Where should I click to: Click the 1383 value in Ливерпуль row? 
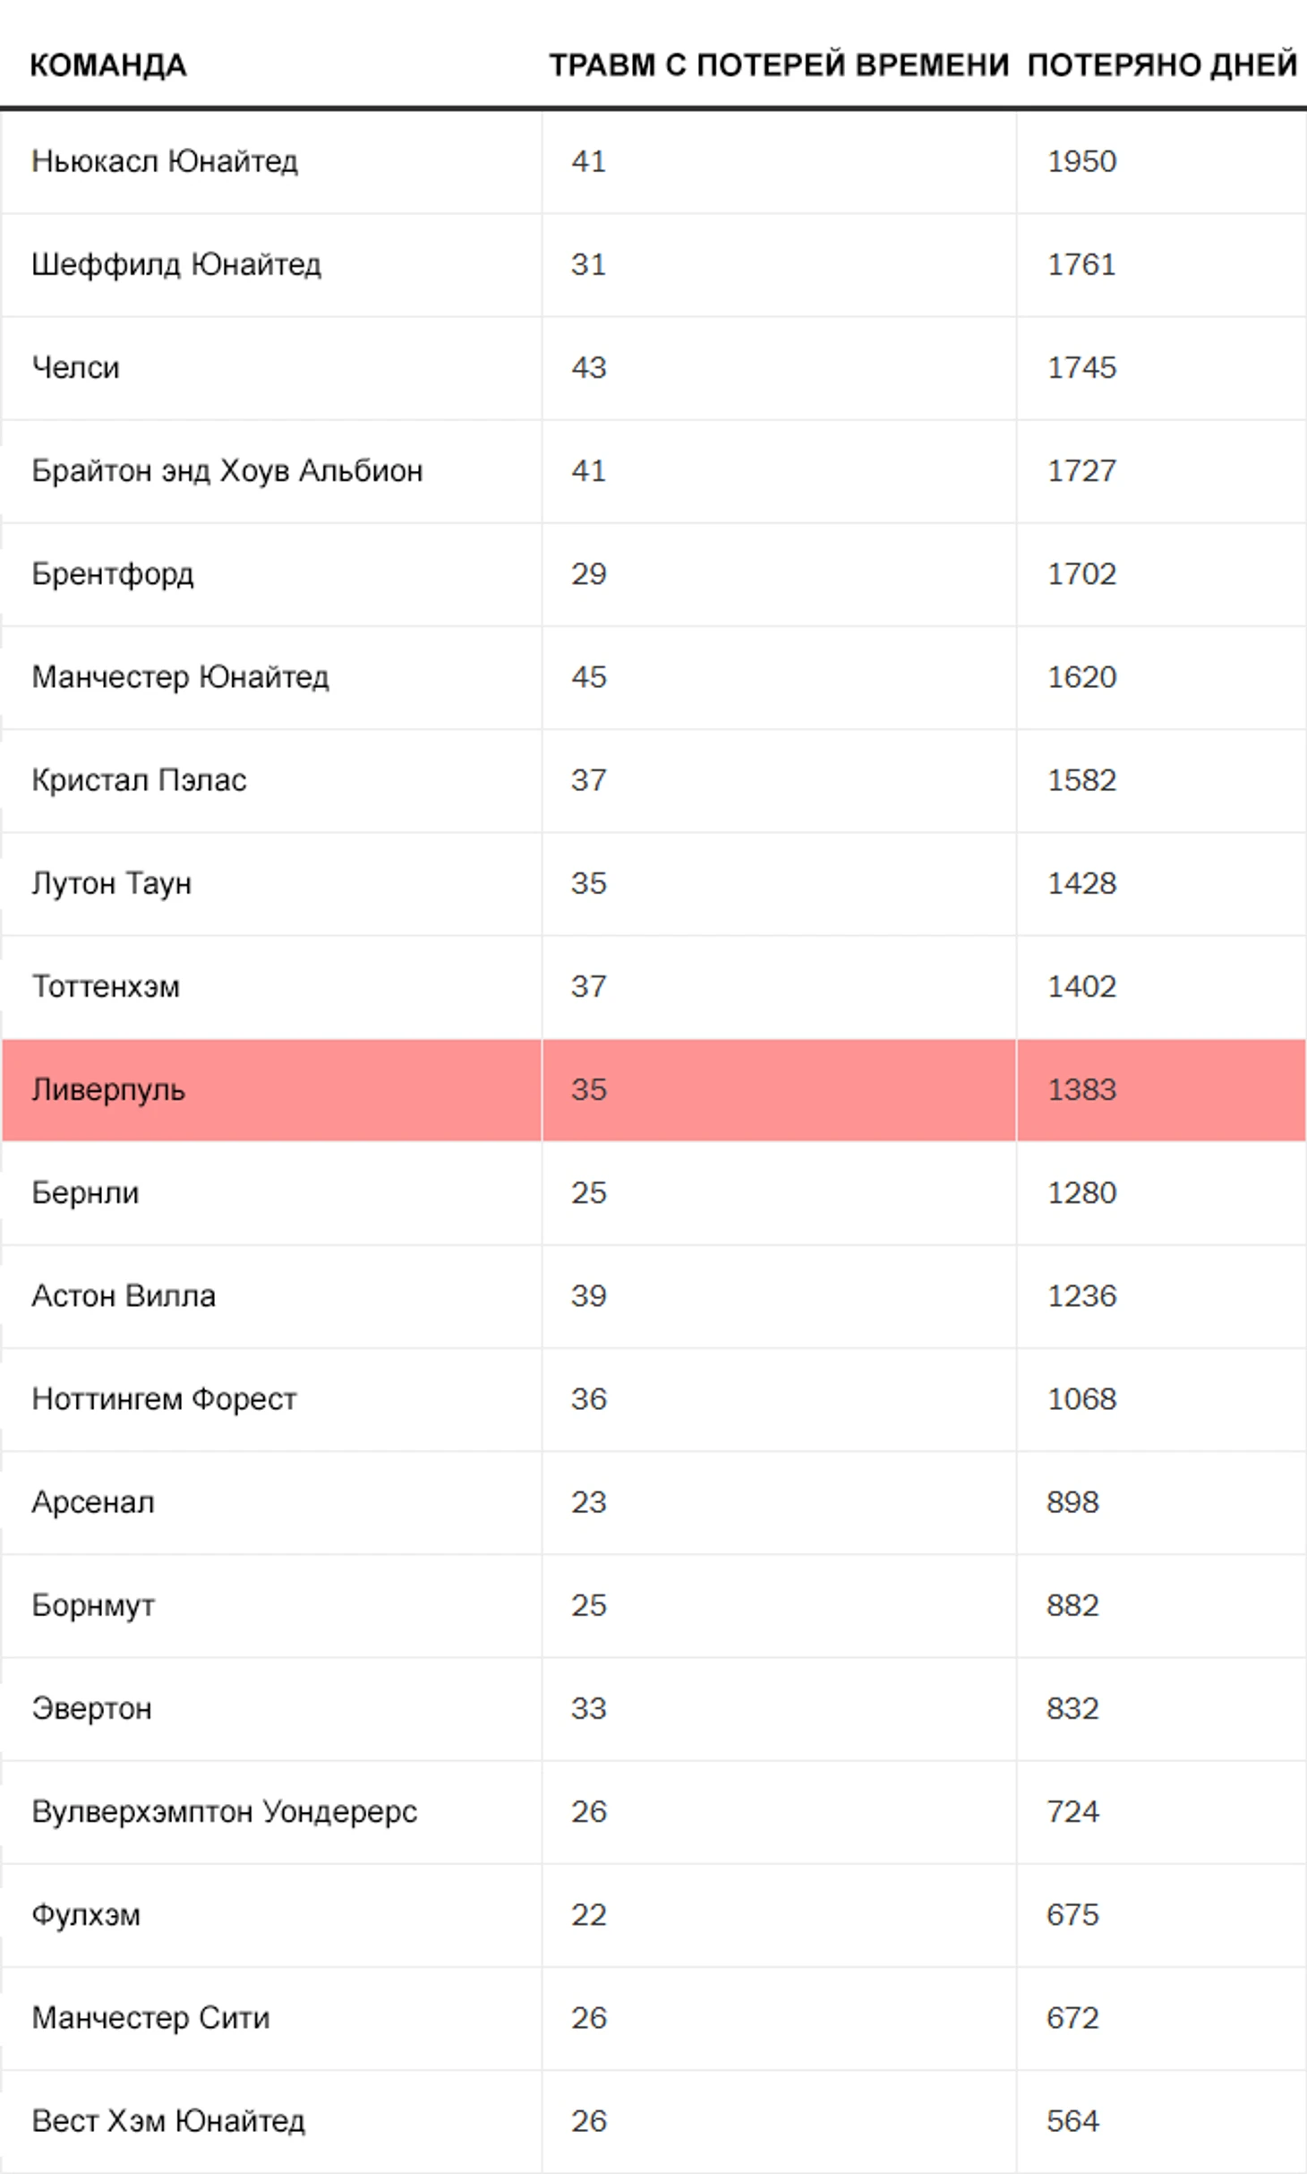[x=1081, y=1089]
